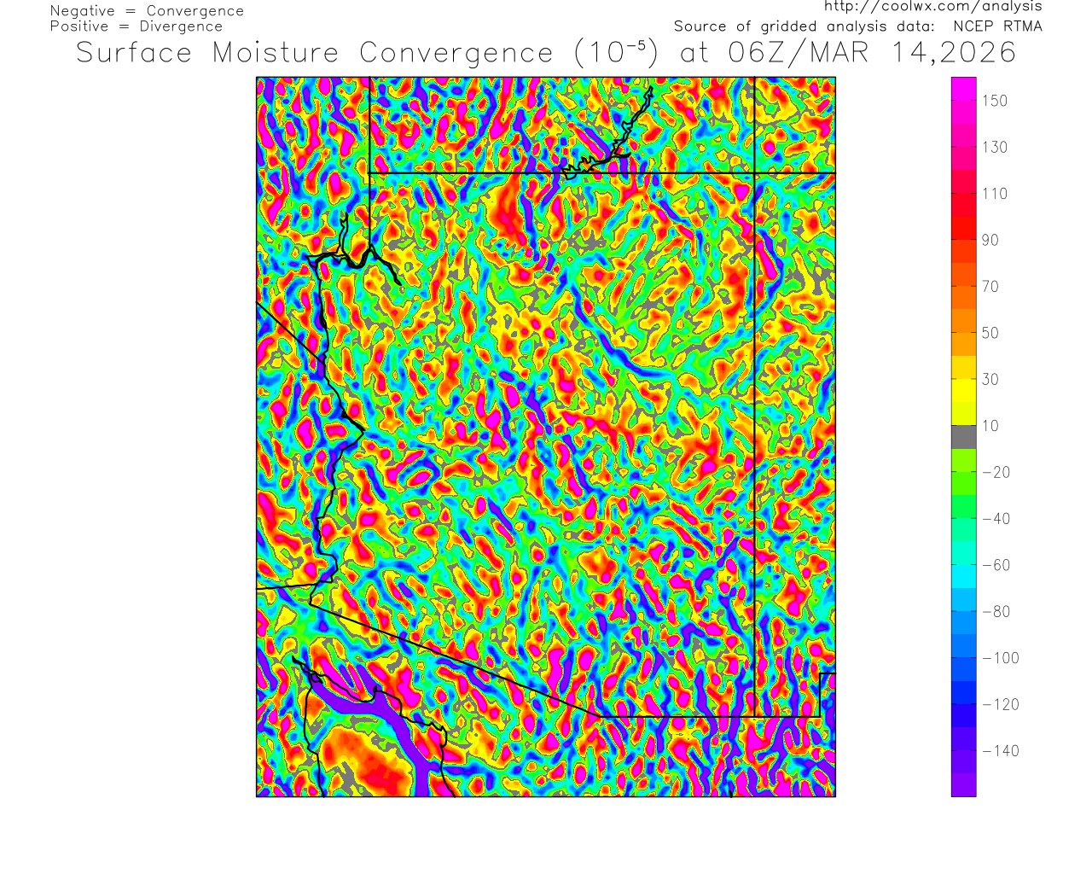This screenshot has height=874, width=1092.
Task: Click the red swatch near the 90 label
Action: (x=963, y=228)
